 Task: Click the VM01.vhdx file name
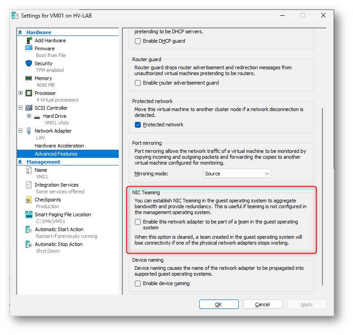tap(57, 123)
